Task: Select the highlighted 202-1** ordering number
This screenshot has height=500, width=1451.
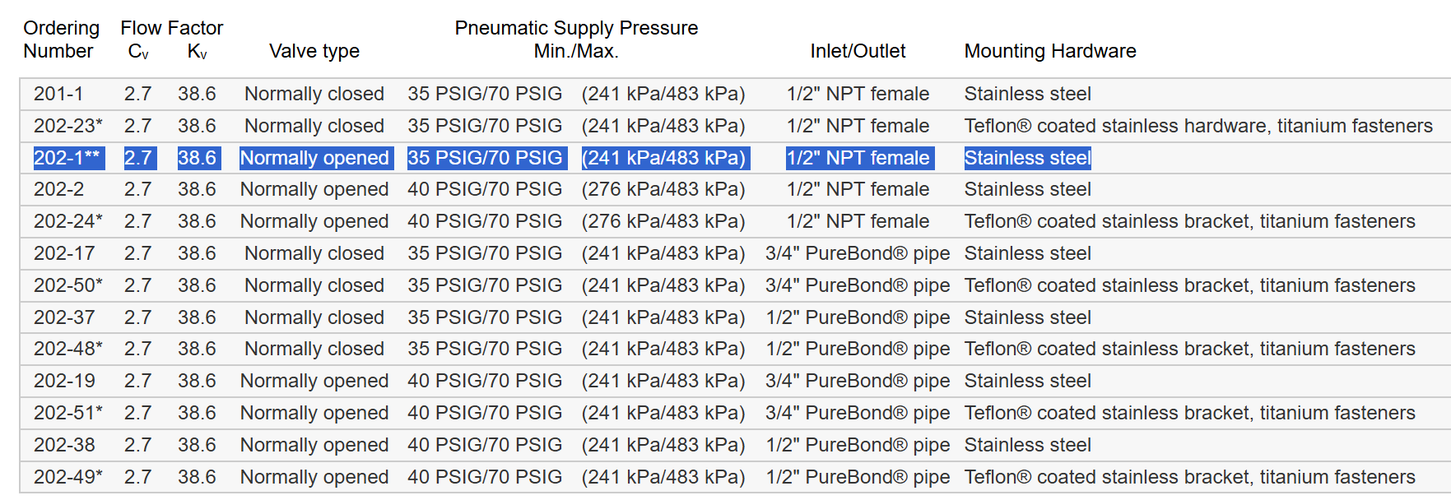Action: 67,158
